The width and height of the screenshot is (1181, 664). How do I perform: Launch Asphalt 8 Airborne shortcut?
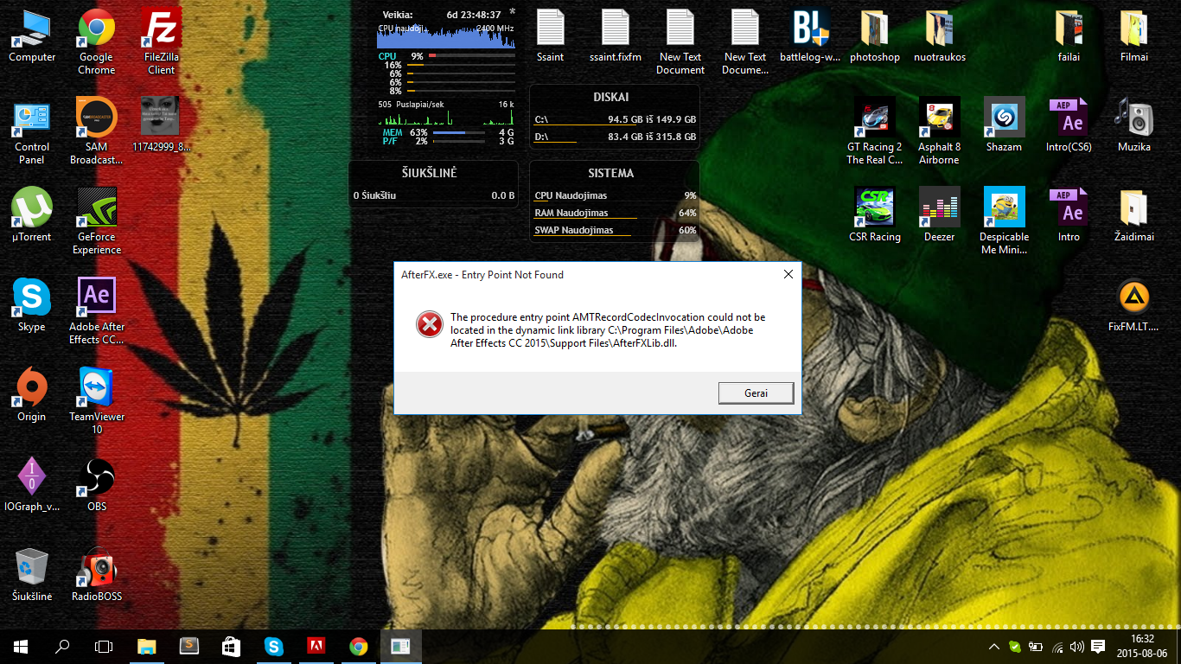(x=940, y=132)
